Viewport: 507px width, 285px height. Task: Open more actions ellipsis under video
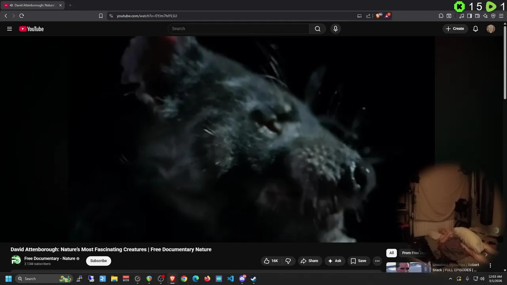(x=377, y=261)
